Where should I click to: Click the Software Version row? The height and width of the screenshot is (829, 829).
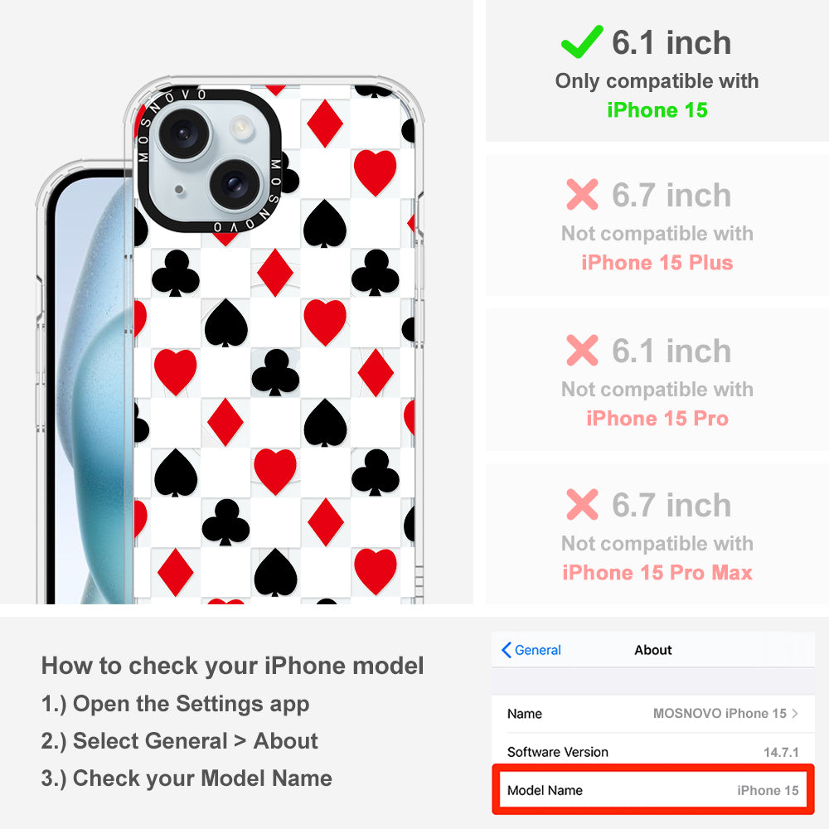(x=653, y=752)
